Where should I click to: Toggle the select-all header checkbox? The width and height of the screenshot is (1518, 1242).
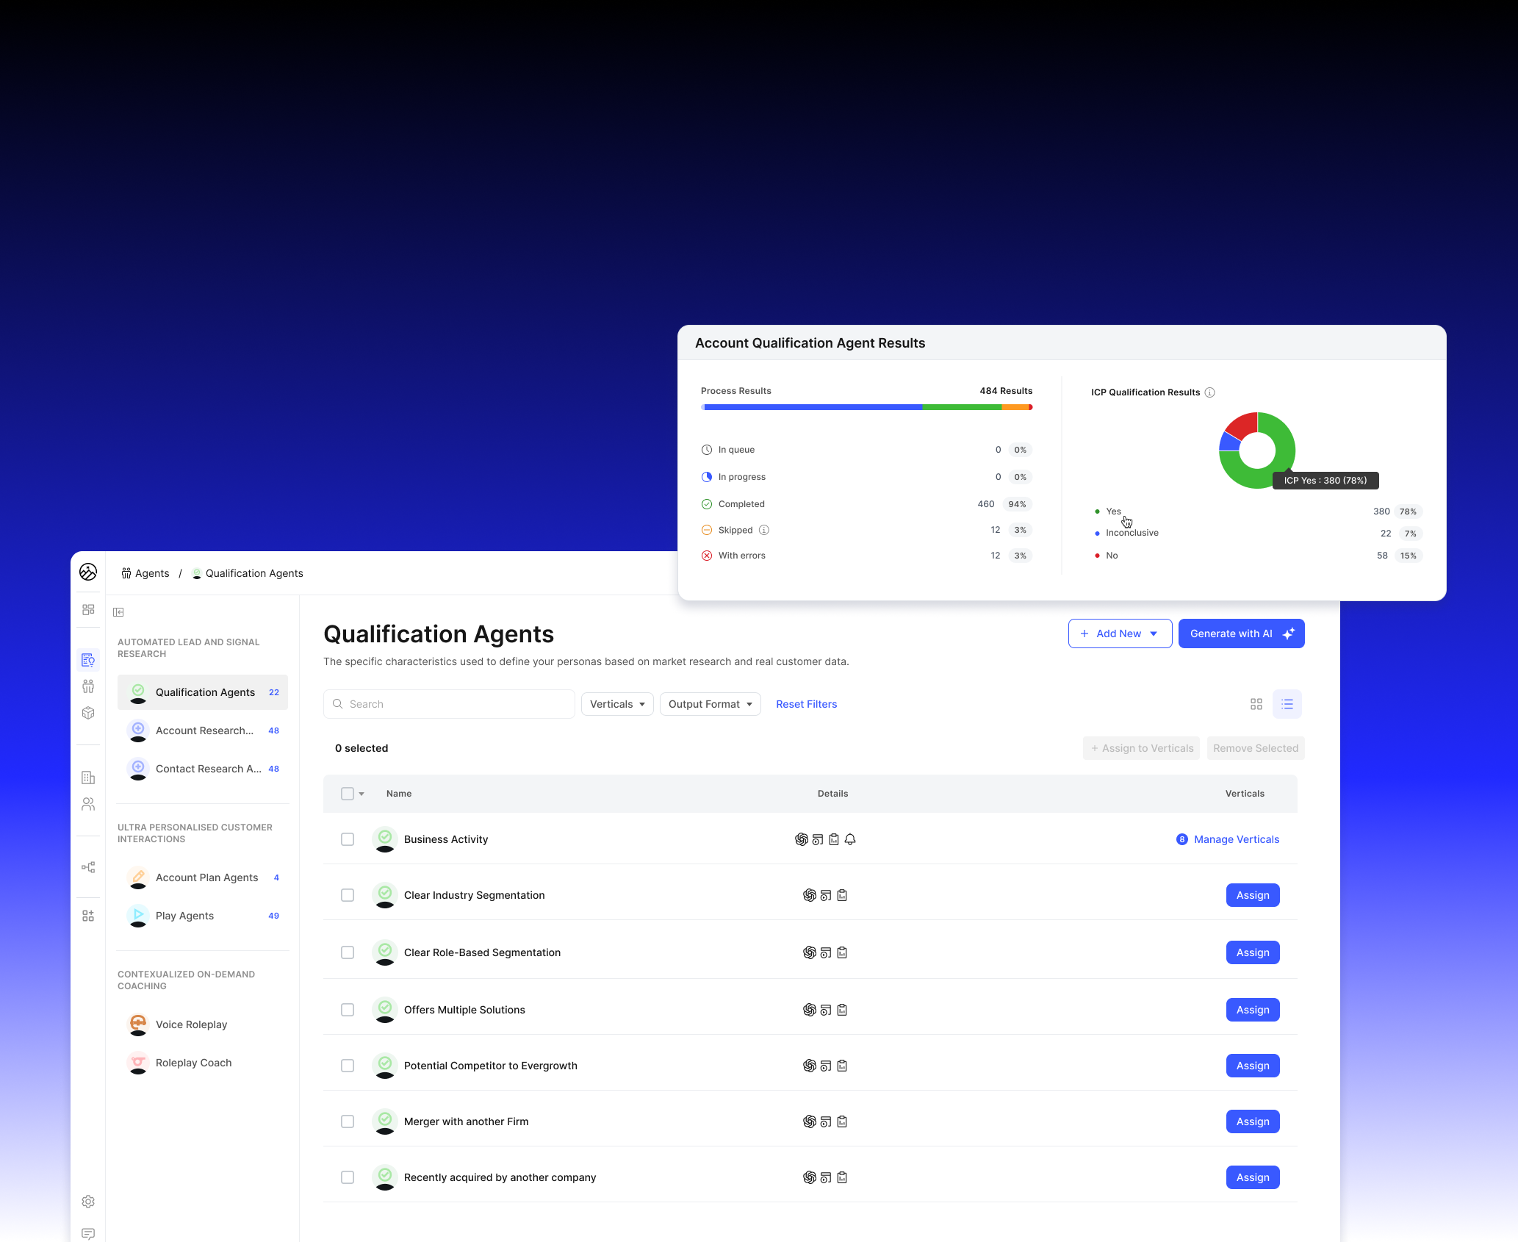(x=348, y=794)
